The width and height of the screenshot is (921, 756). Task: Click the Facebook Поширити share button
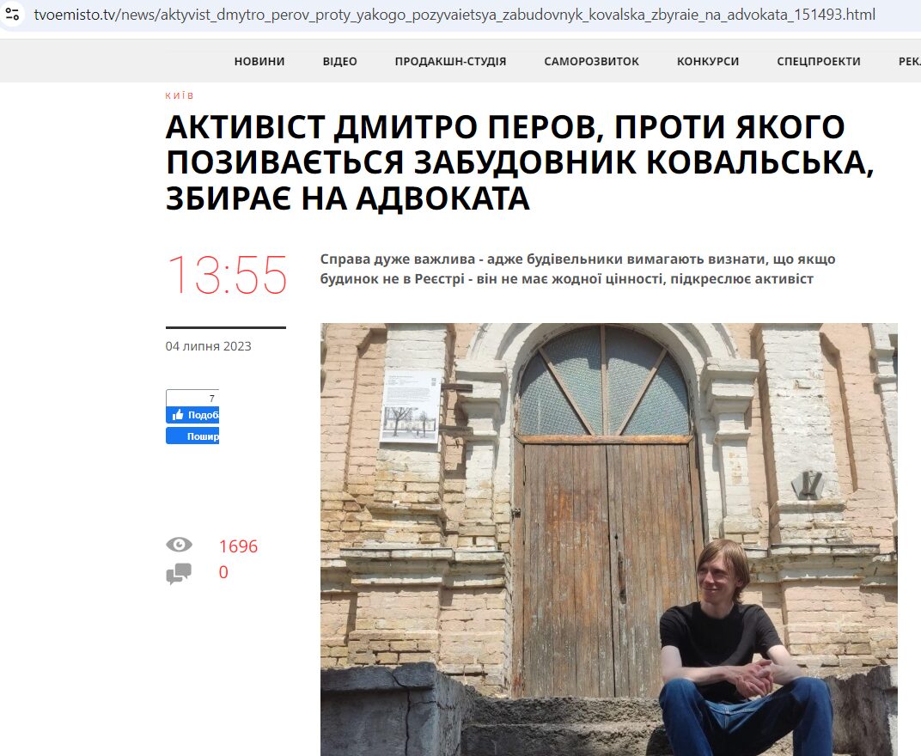coord(192,436)
